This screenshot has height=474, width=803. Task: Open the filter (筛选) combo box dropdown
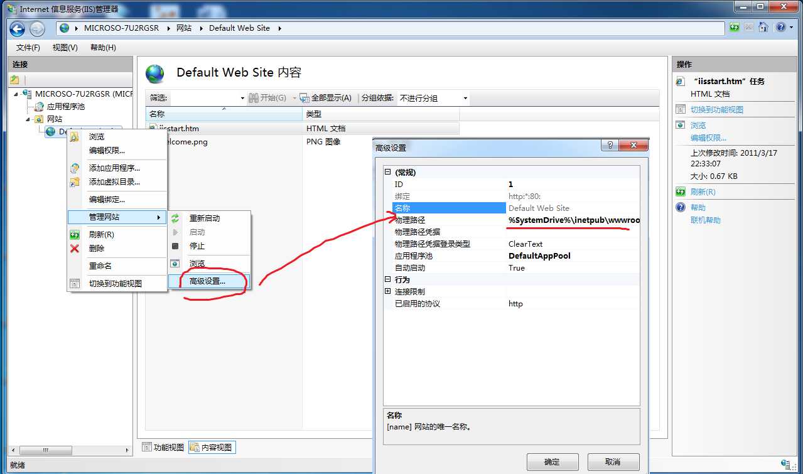242,99
